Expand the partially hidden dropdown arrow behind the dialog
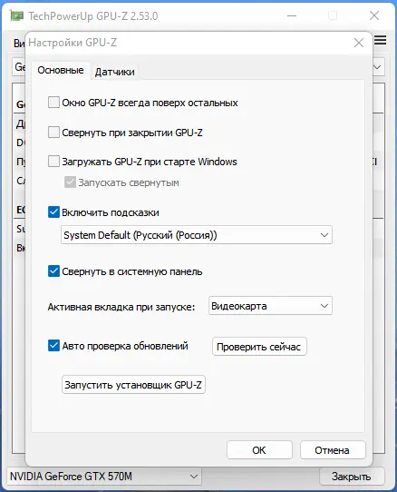Screen dimensions: 397x492 tap(378, 67)
